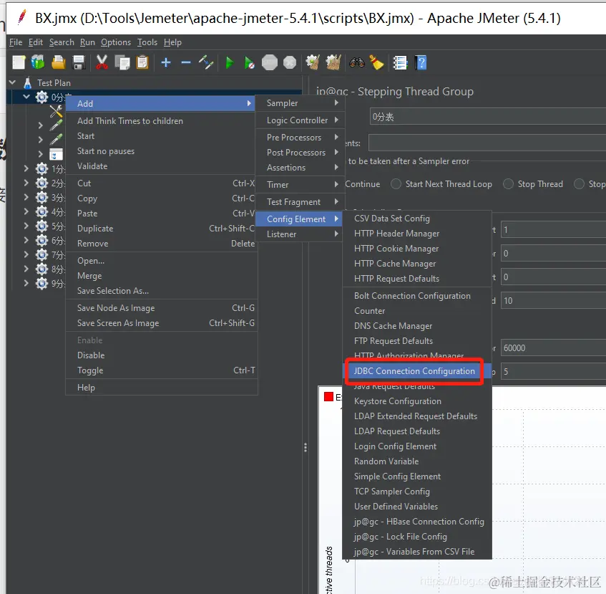Collapse the Test Plan tree node
The width and height of the screenshot is (606, 594).
click(x=12, y=82)
